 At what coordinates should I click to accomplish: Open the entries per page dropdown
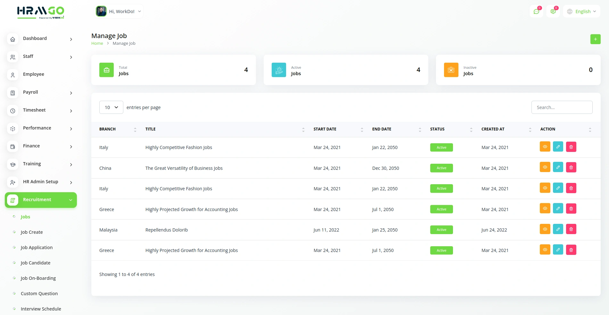tap(111, 107)
